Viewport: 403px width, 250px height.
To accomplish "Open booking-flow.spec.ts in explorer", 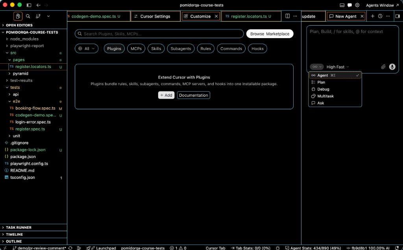I will 33,108.
